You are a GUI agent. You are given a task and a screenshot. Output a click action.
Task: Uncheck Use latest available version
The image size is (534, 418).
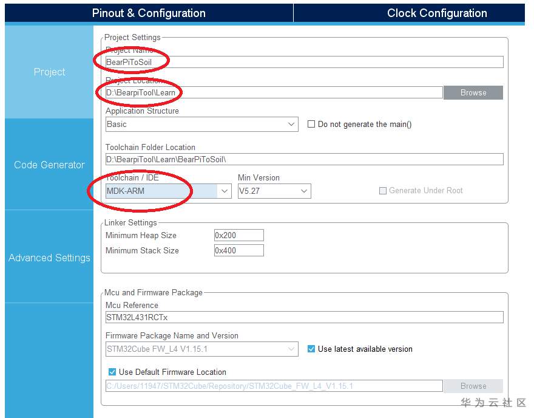(311, 349)
